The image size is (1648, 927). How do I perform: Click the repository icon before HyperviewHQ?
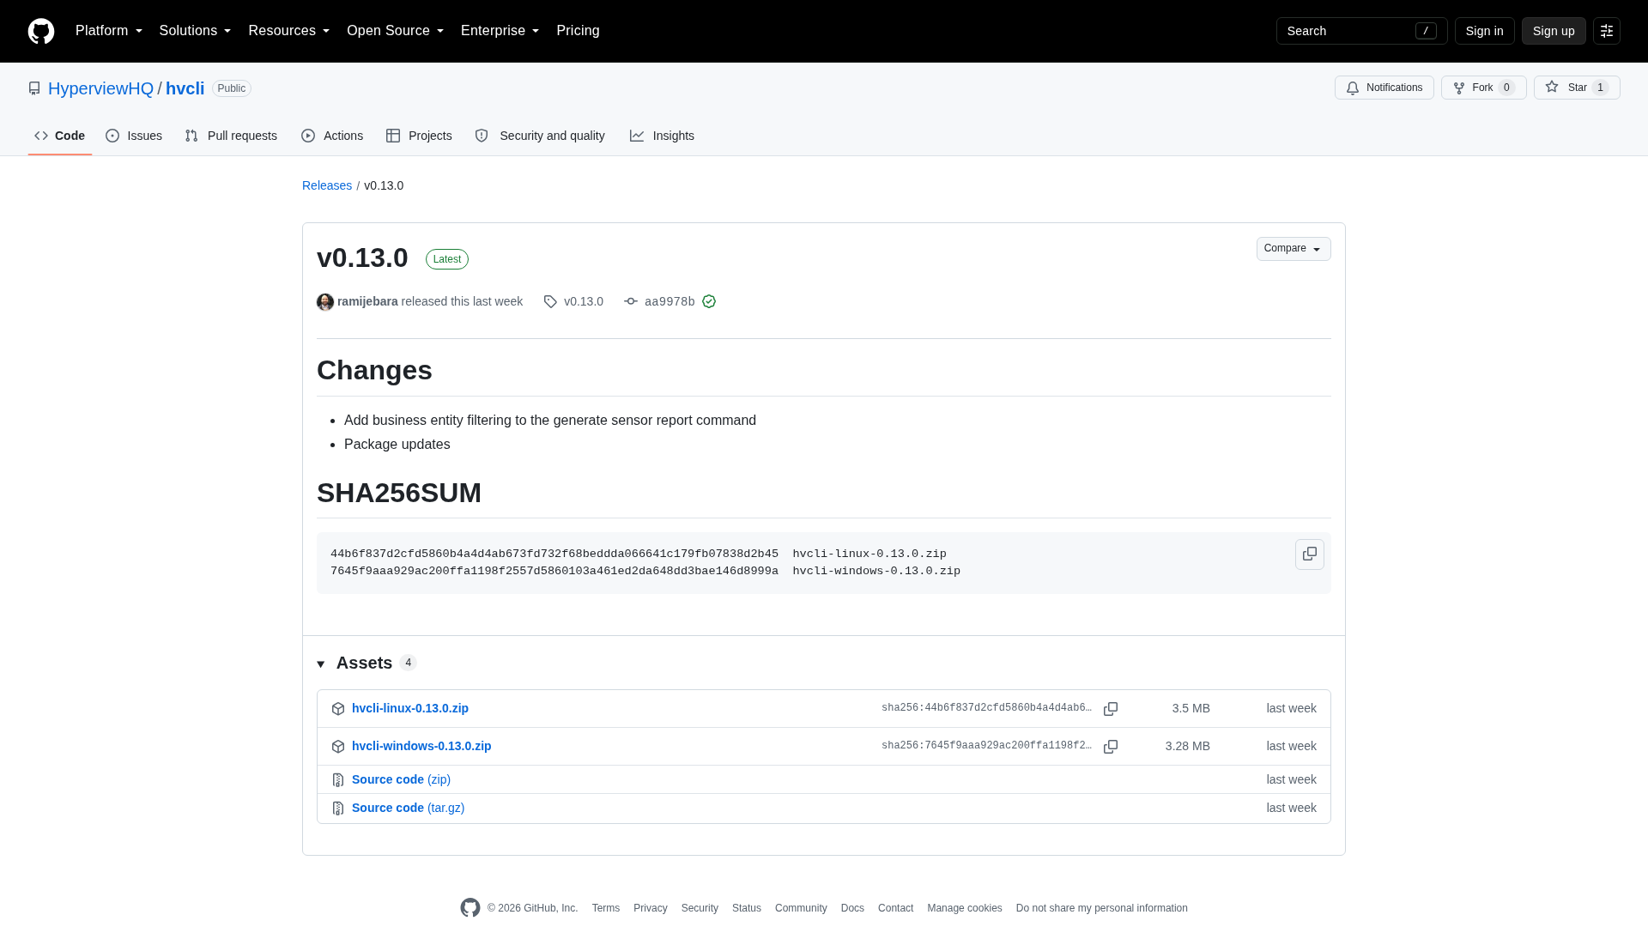pos(34,88)
